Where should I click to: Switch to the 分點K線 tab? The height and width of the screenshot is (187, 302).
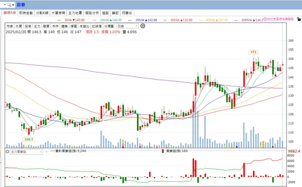tap(42, 13)
